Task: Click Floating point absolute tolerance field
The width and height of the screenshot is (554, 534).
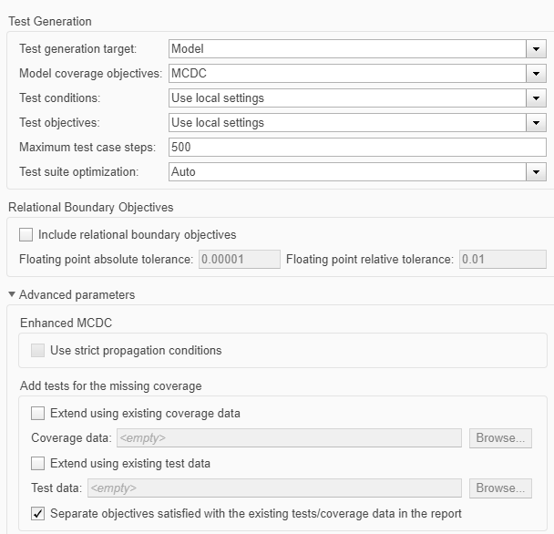Action: point(239,260)
